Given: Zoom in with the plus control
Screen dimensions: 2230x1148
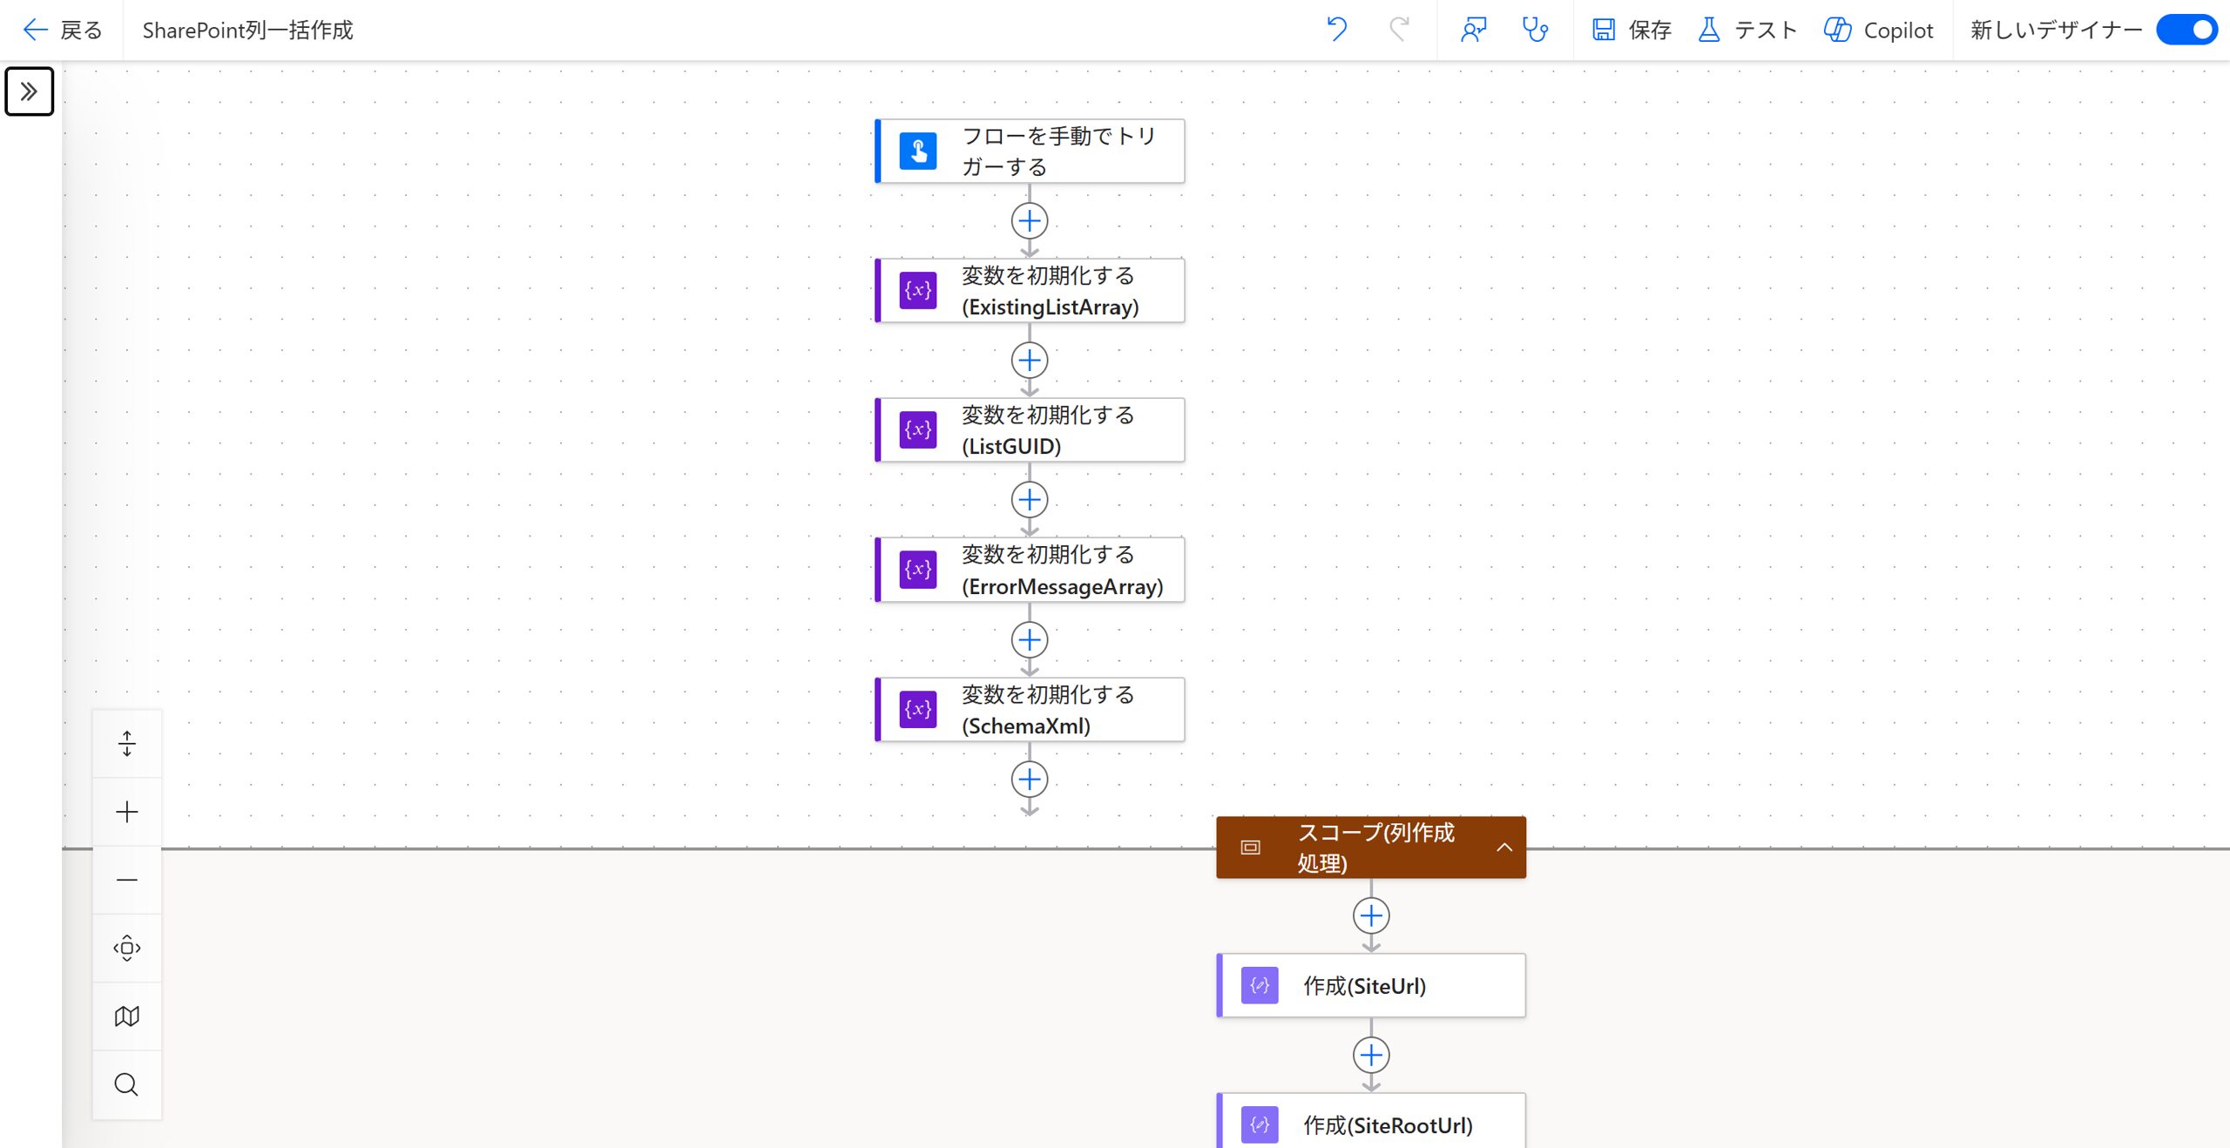Looking at the screenshot, I should coord(127,812).
